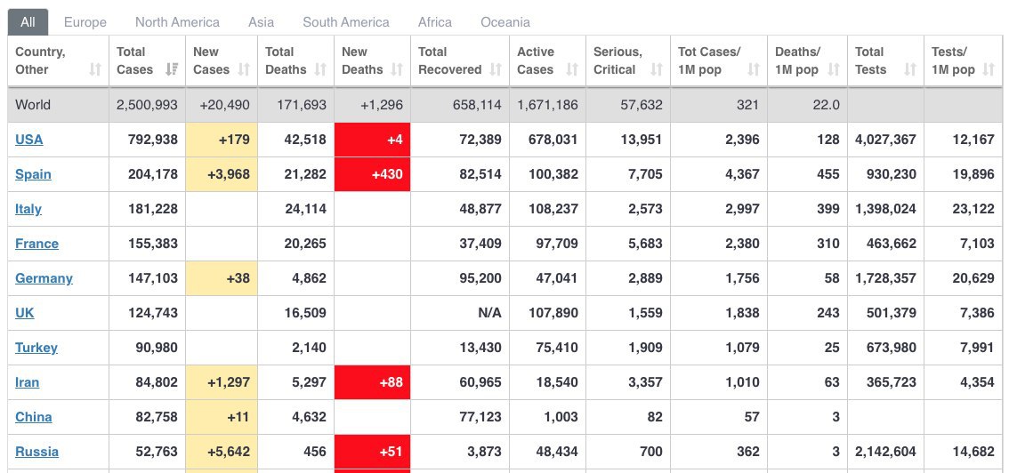
Task: Click Iran new cases +1,297 cell
Action: (222, 382)
